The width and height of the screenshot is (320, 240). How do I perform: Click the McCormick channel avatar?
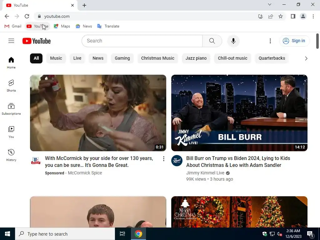pyautogui.click(x=36, y=161)
